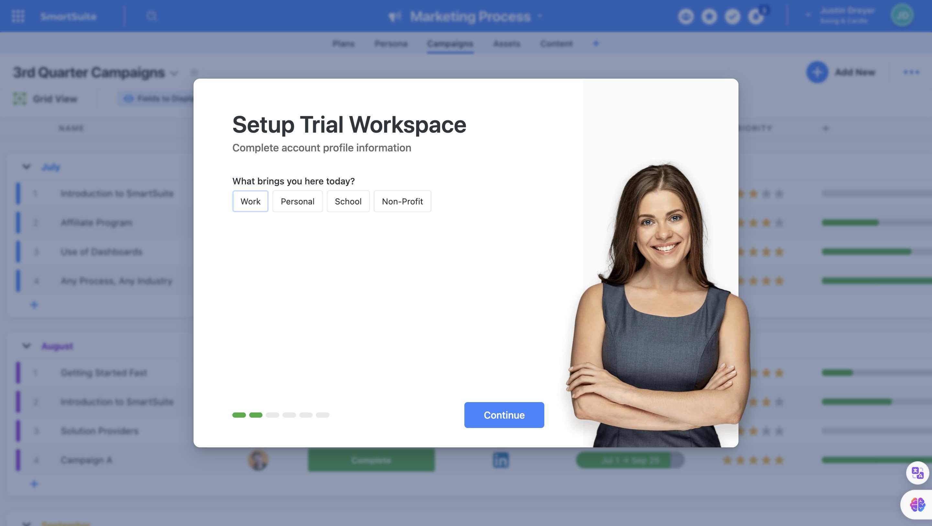Expand the 3rd Quarter Campaigns dropdown
This screenshot has height=526, width=932.
point(174,73)
